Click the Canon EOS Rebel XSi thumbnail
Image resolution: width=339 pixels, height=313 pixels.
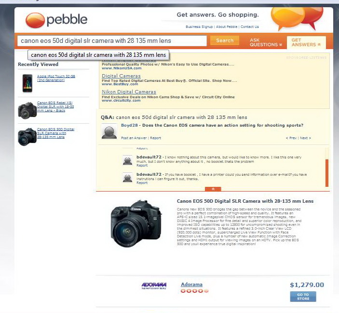[x=27, y=110]
